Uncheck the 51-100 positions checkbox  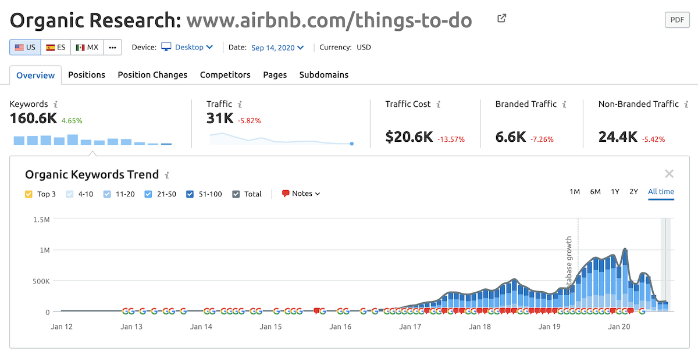(x=190, y=194)
